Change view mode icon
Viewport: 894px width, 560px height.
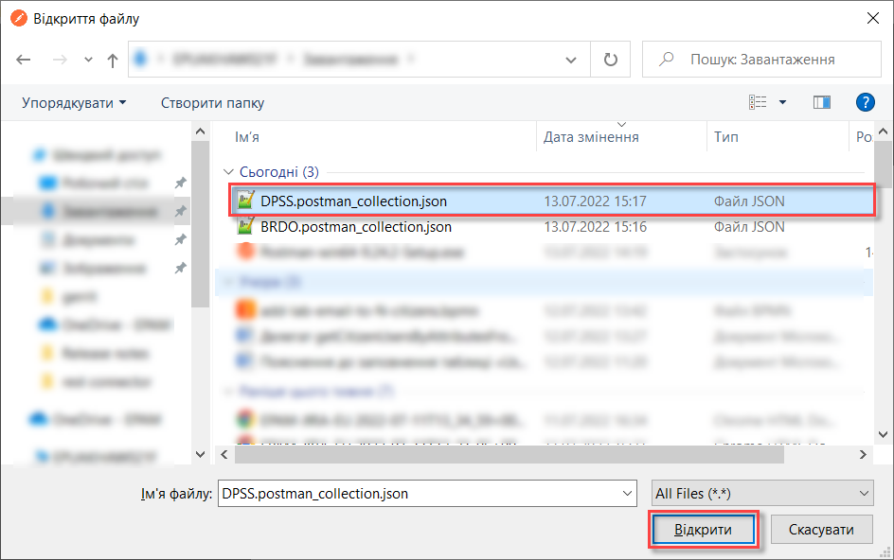click(758, 102)
